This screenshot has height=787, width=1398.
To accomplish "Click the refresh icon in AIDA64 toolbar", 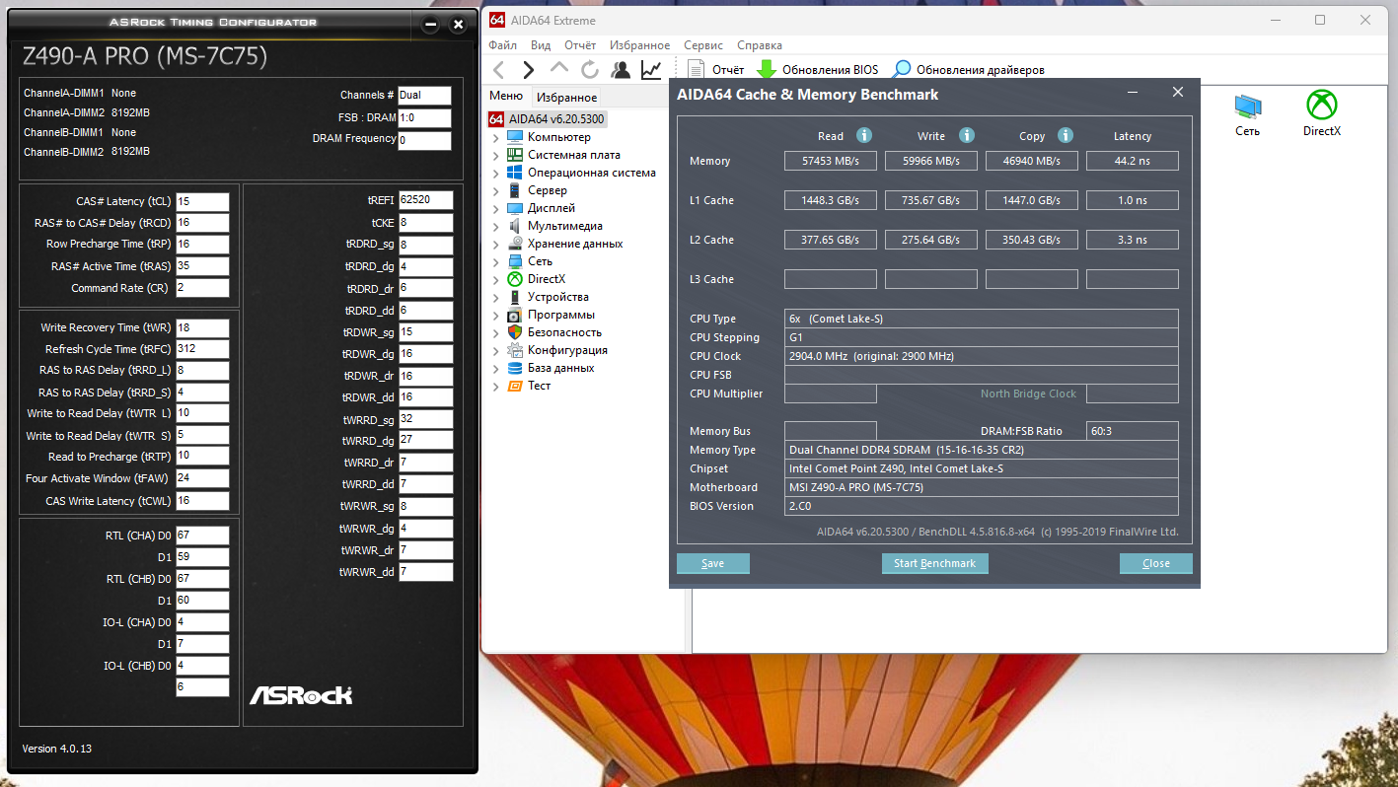I will [x=590, y=70].
